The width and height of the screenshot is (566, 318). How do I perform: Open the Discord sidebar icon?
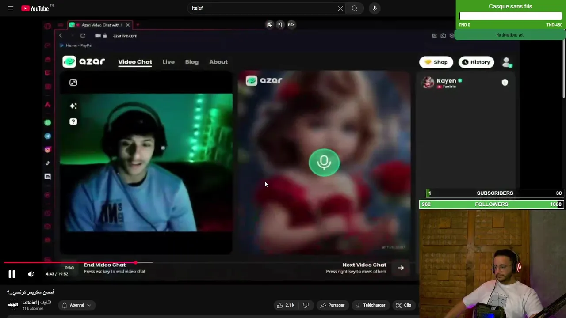click(x=48, y=177)
